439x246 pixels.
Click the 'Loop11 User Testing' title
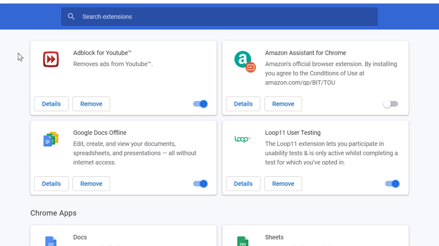coord(293,133)
